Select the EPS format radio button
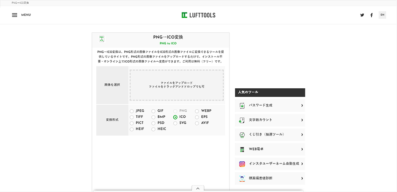Screen dimensions: 397x192 pyautogui.click(x=197, y=117)
